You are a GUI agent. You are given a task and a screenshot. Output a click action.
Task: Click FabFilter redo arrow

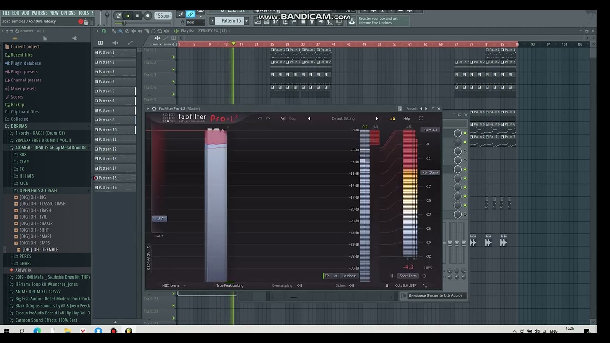pyautogui.click(x=268, y=118)
